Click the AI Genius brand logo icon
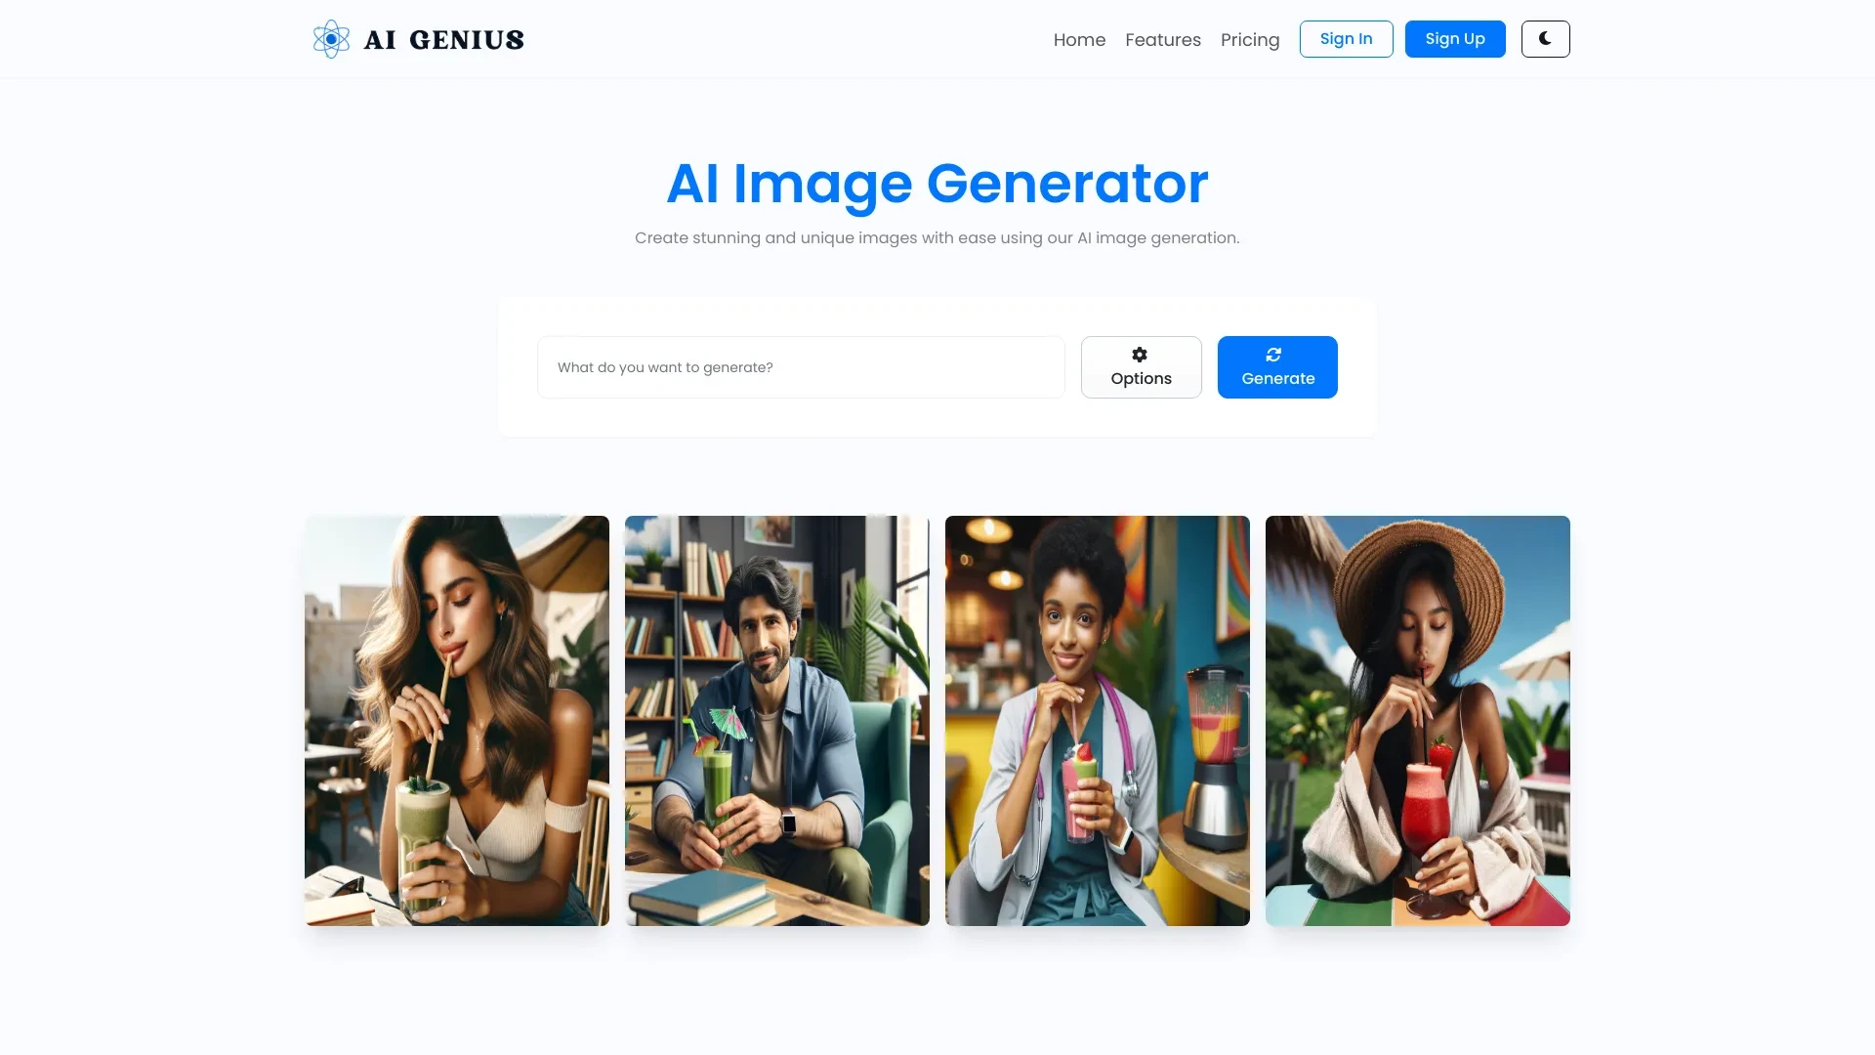Screen dimensions: 1875x1055 (x=331, y=39)
